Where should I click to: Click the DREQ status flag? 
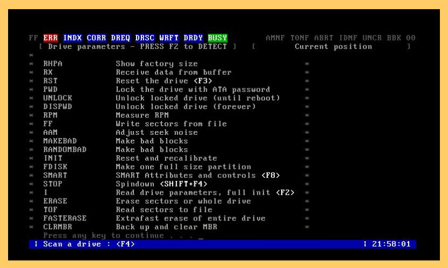120,38
